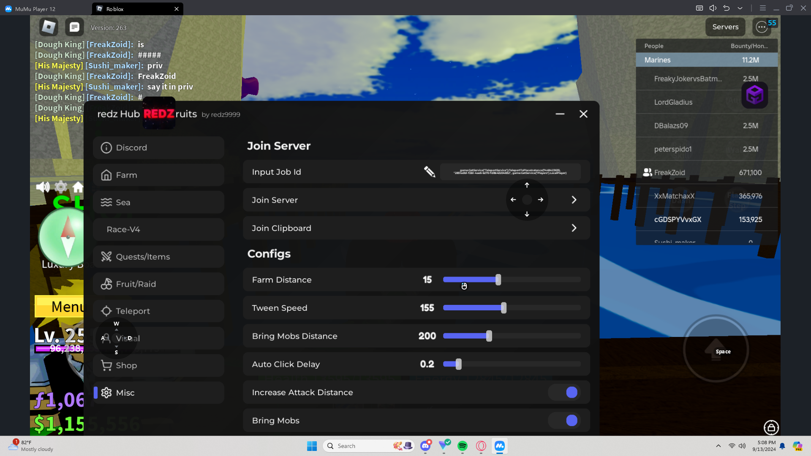Toggle the Increase Attack Distance switch
The width and height of the screenshot is (811, 456).
[565, 392]
